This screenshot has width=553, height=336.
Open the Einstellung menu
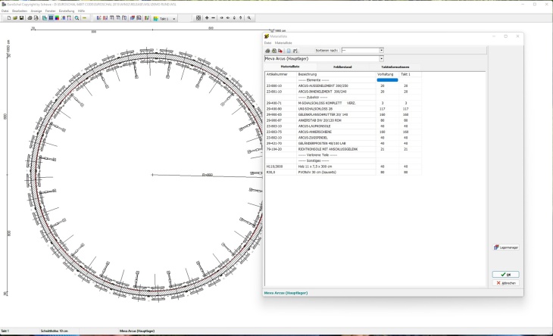tap(67, 11)
